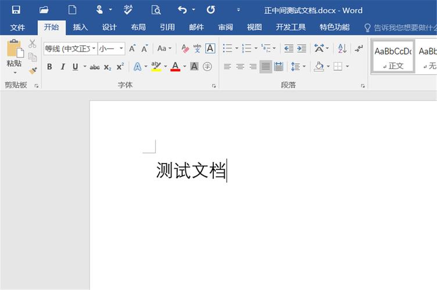This screenshot has height=290, width=437.
Task: Open the font name dropdown
Action: click(x=94, y=49)
